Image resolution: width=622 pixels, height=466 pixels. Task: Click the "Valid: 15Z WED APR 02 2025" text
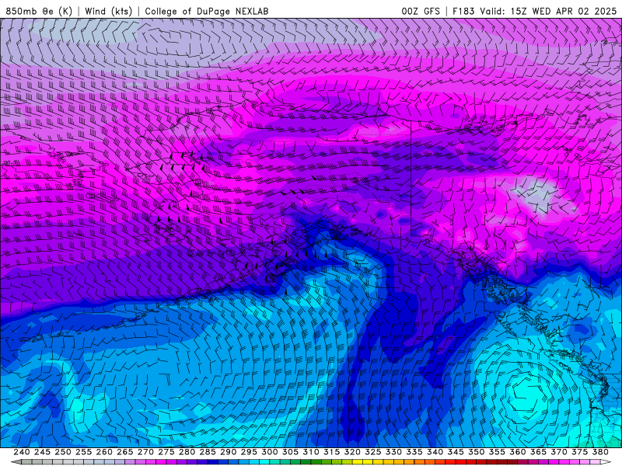(x=548, y=11)
